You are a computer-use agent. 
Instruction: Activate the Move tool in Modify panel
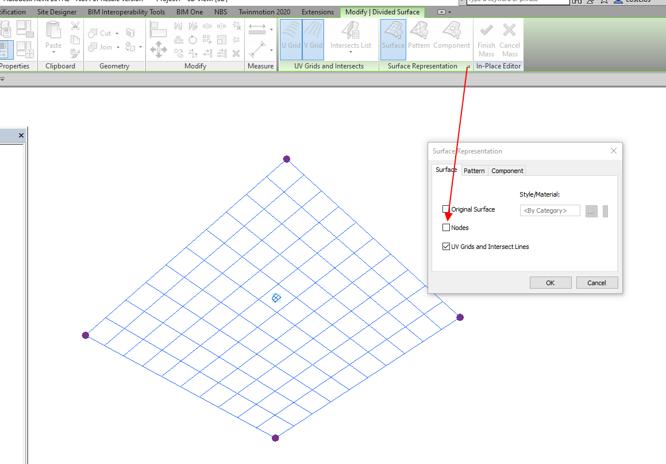[x=158, y=49]
